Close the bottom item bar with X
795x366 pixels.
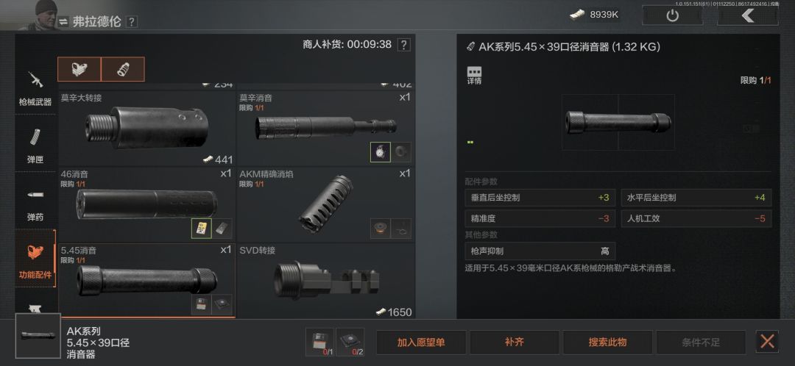(767, 342)
